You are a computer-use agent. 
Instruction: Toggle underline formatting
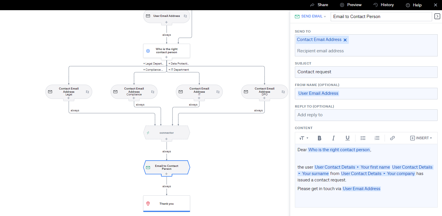347,138
